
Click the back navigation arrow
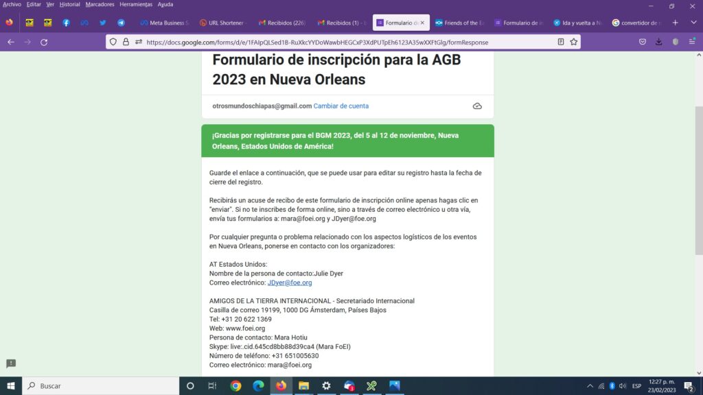click(10, 42)
